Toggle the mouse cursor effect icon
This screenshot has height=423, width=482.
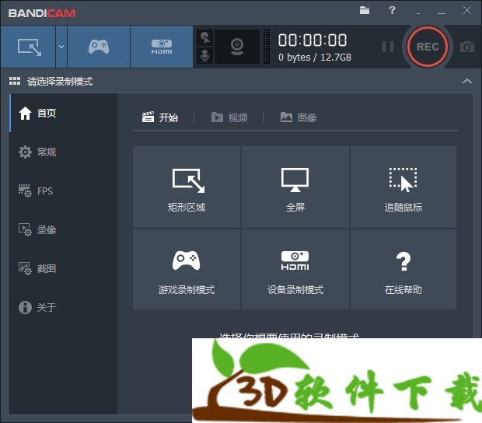coord(205,38)
